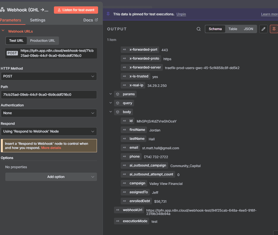Viewport: 278px width, 235px height.
Task: Click the AB type icon beside firstName
Action: (x=124, y=130)
